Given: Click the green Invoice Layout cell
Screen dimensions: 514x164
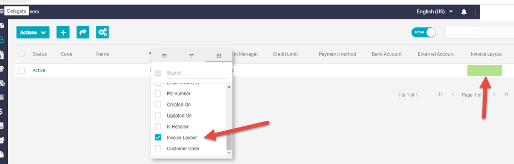Looking at the screenshot, I should (484, 71).
